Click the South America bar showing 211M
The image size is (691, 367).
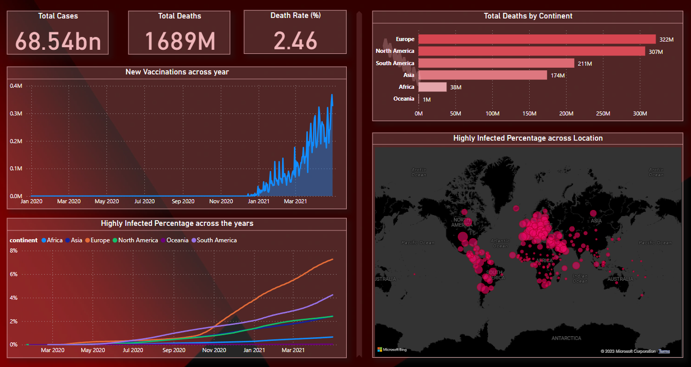pyautogui.click(x=496, y=63)
